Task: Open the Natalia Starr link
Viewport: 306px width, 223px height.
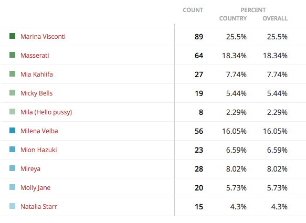Action: point(39,206)
